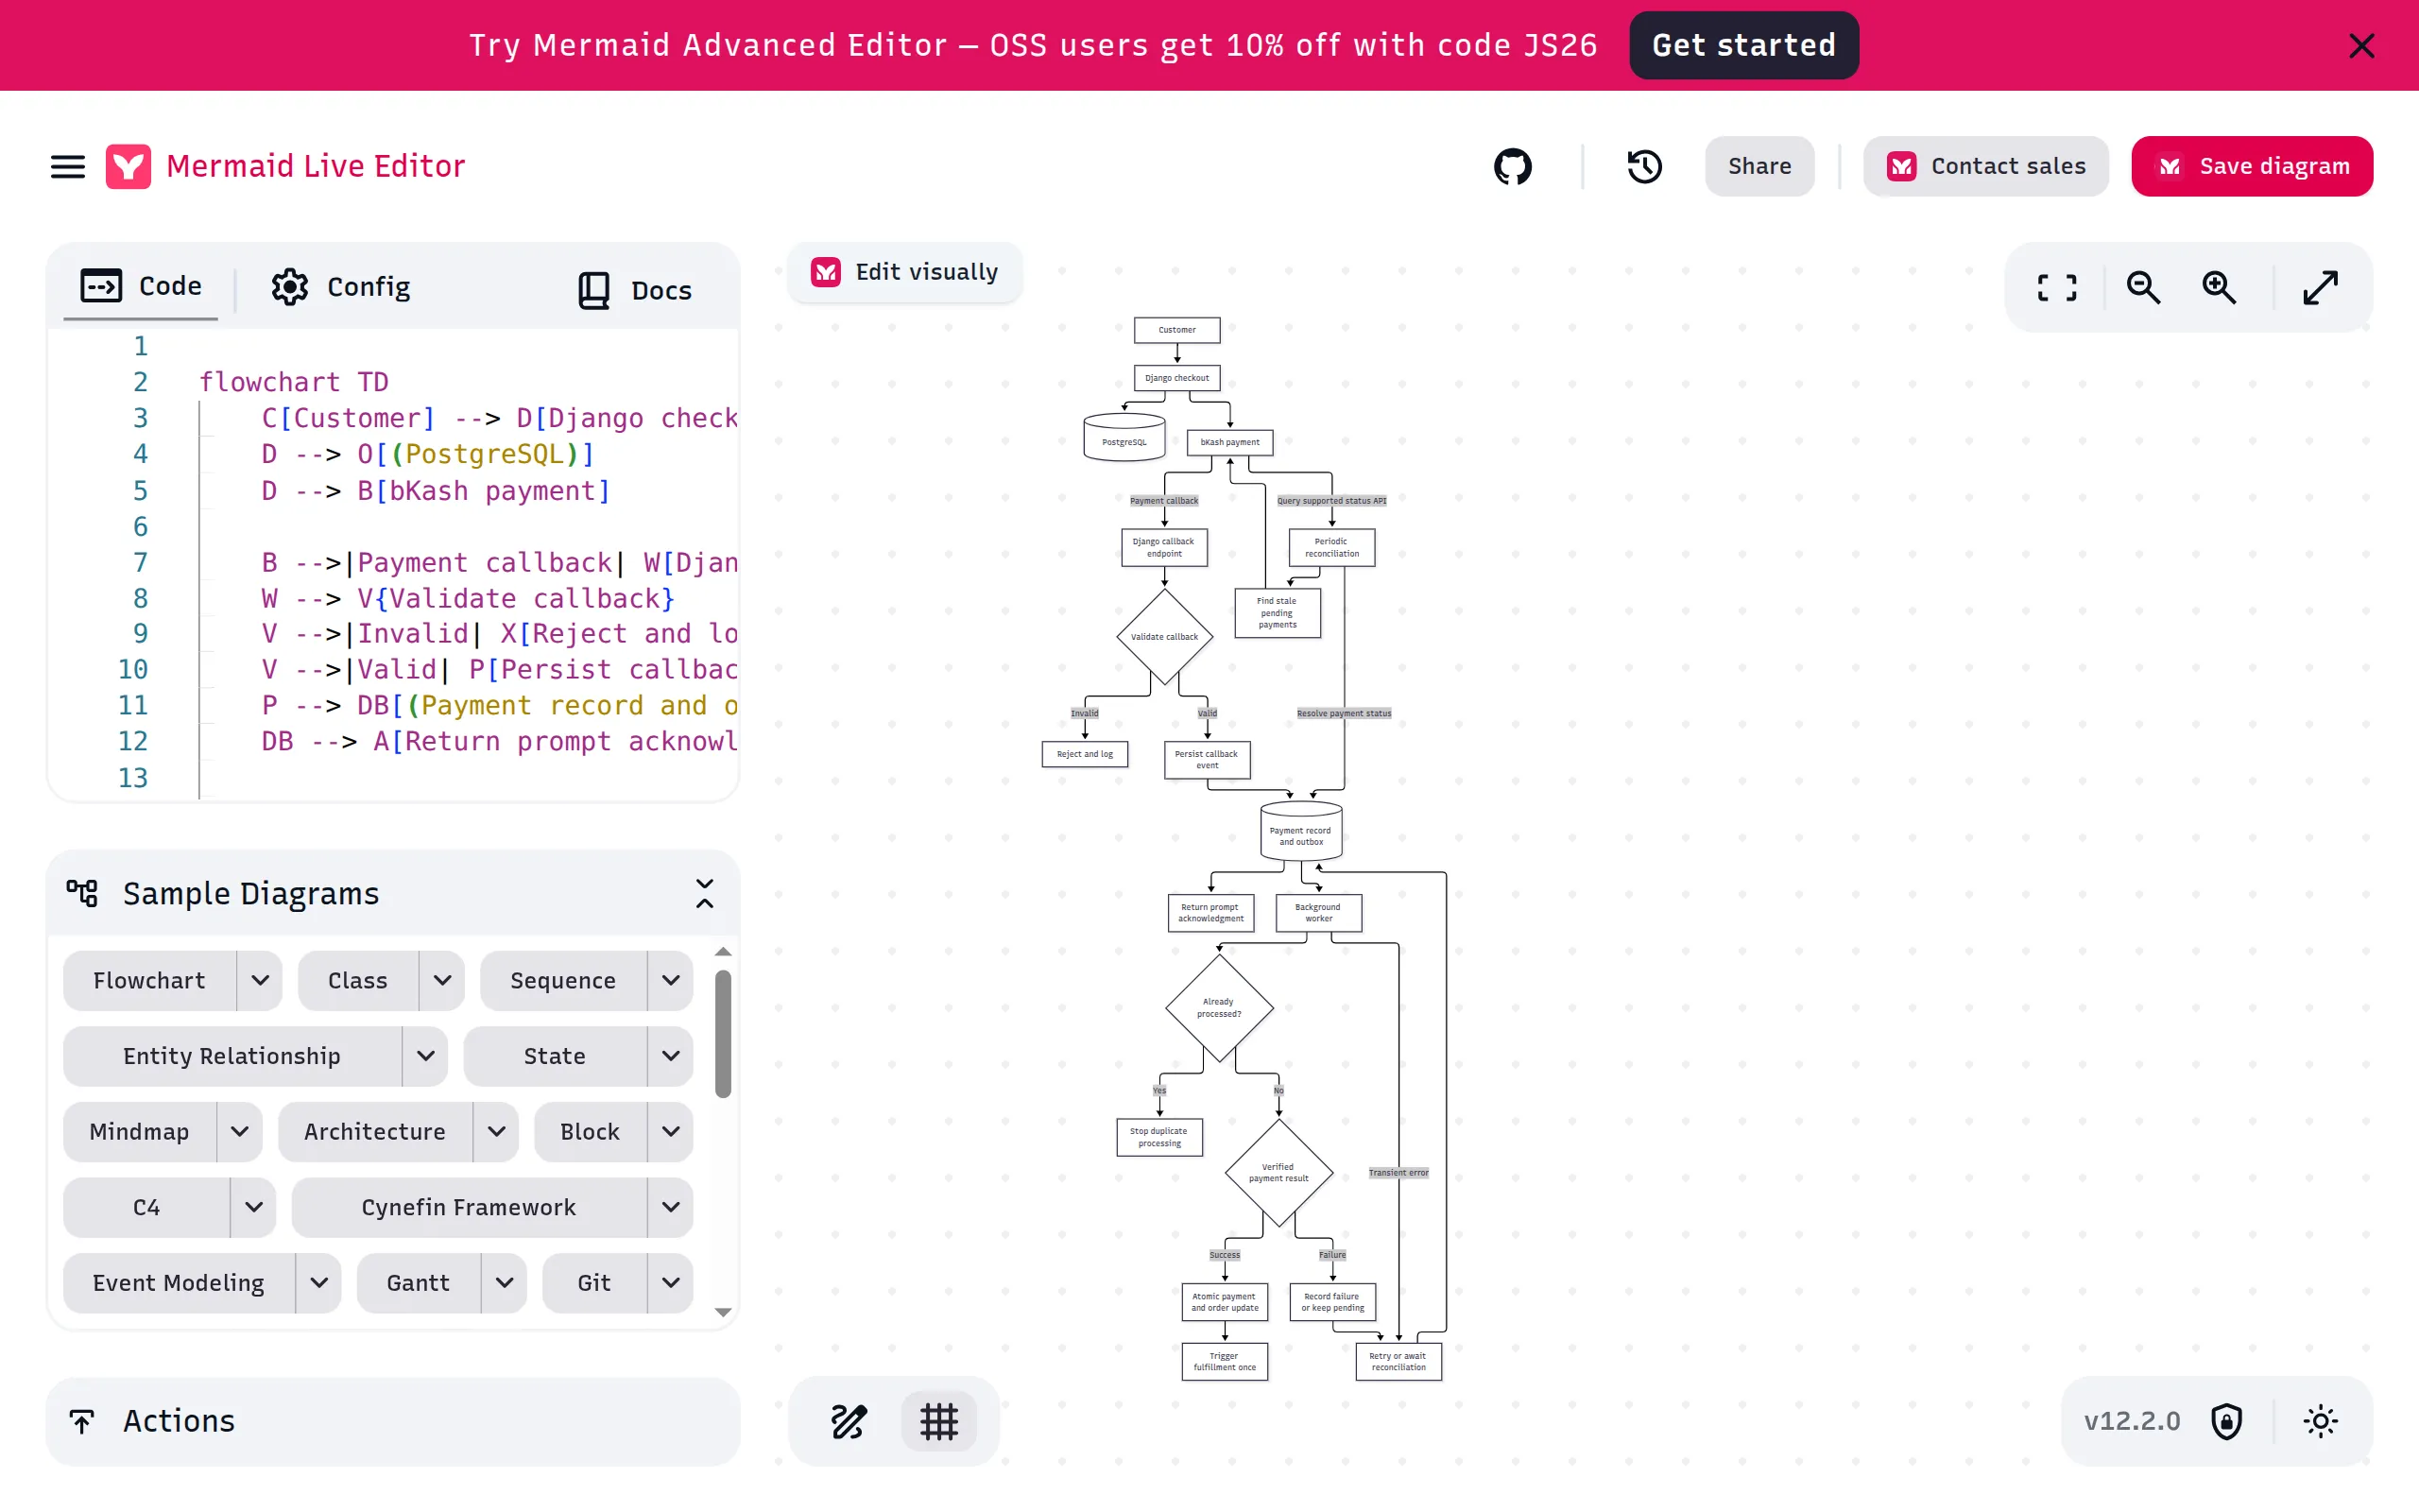Screen dimensions: 2419x1512
Task: Fit the diagram to view (fullscreen brackets)
Action: click(x=2057, y=288)
